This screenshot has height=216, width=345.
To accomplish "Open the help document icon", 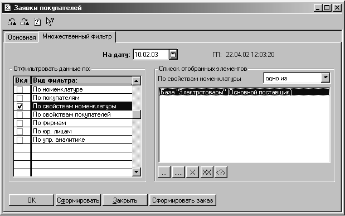I will click(37, 22).
